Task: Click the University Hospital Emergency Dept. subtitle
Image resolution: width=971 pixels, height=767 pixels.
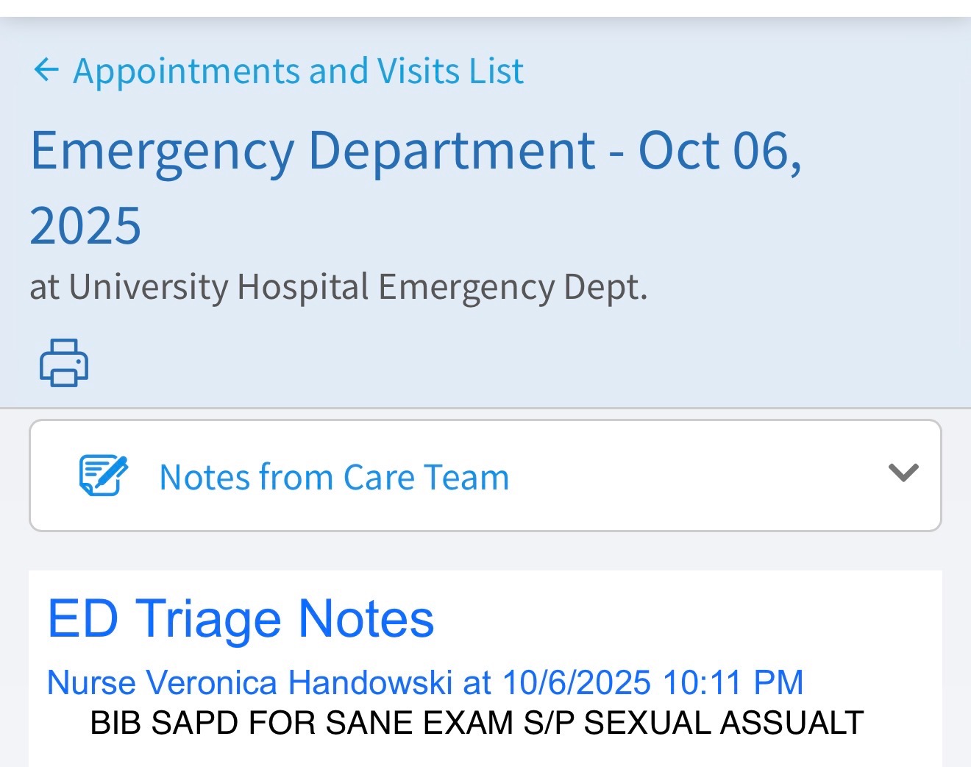Action: pyautogui.click(x=338, y=287)
